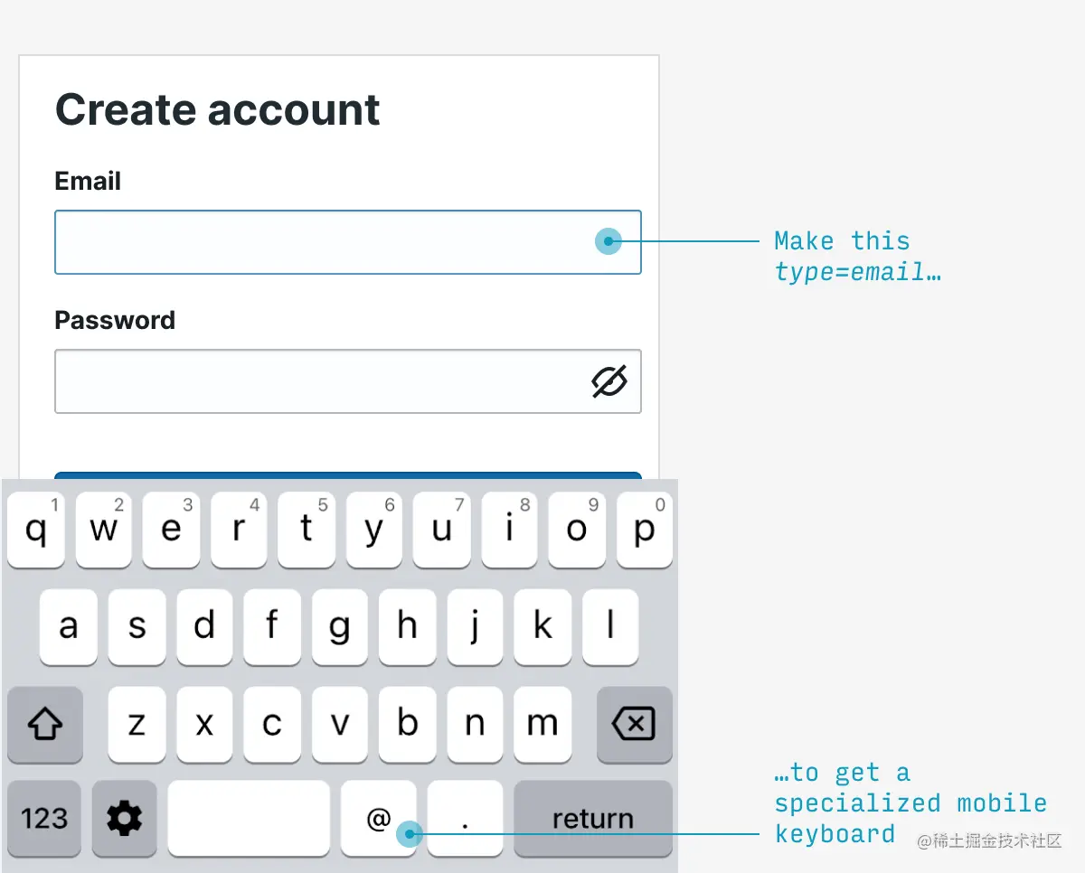Image resolution: width=1085 pixels, height=873 pixels.
Task: Focus the Password input field
Action: pyautogui.click(x=348, y=381)
